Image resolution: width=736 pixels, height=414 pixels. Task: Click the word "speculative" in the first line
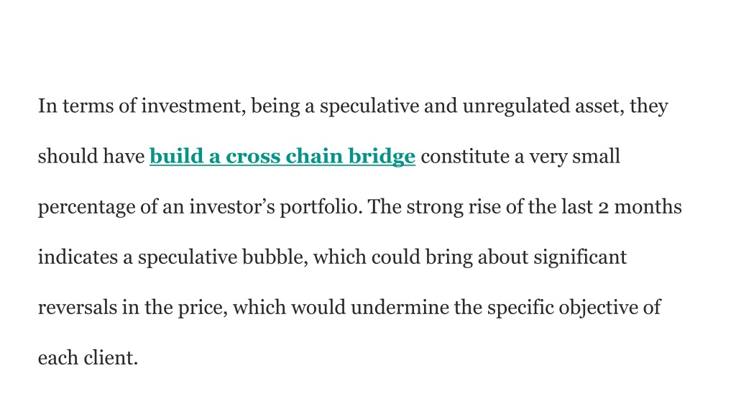pos(369,106)
